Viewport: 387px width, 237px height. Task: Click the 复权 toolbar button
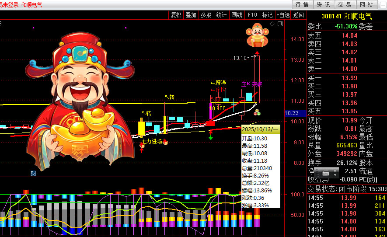(176, 15)
